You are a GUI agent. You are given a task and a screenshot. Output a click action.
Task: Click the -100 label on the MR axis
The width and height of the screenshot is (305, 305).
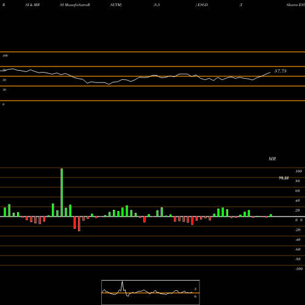299,269
